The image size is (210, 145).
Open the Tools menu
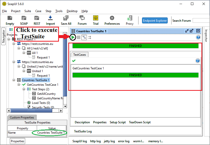pyautogui.click(x=59, y=11)
